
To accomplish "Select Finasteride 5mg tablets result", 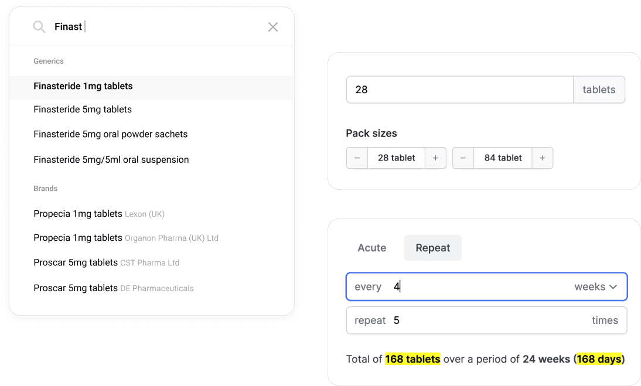I will [83, 110].
